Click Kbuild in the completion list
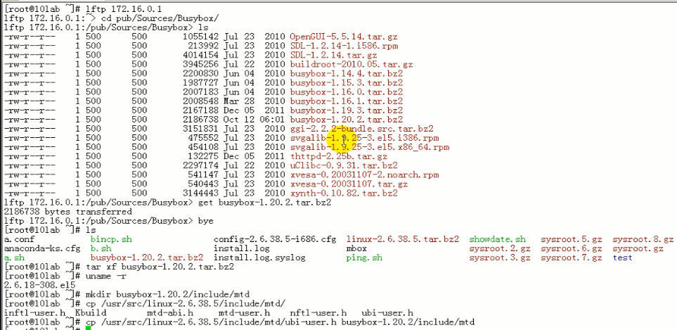The width and height of the screenshot is (677, 330). [91, 312]
